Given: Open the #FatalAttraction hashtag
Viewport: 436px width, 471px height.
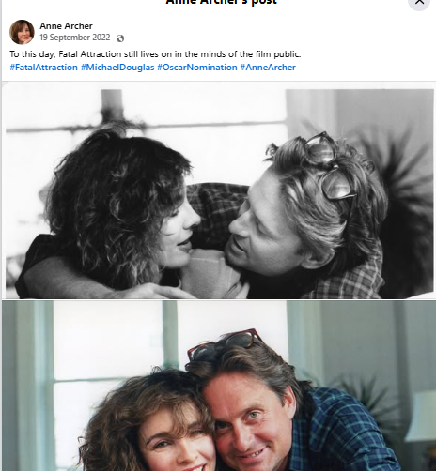Looking at the screenshot, I should coord(43,68).
